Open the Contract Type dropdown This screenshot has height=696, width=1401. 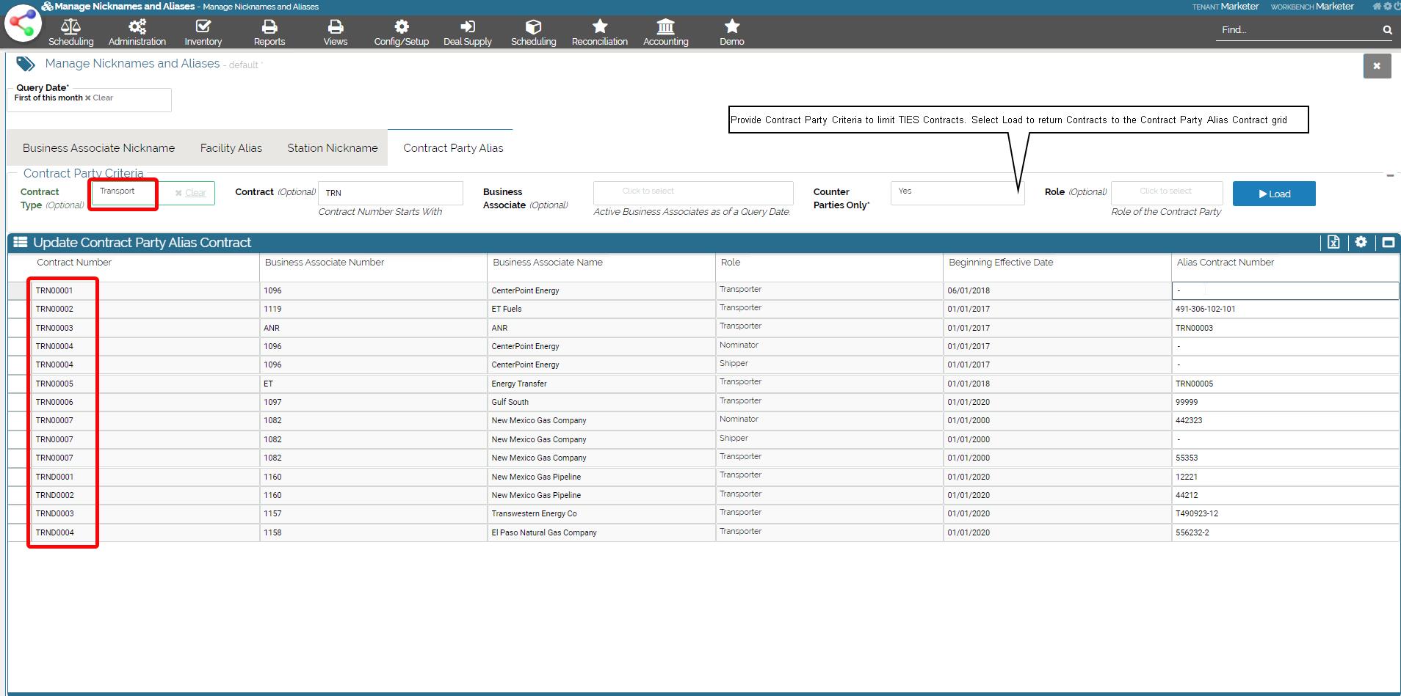(x=125, y=192)
